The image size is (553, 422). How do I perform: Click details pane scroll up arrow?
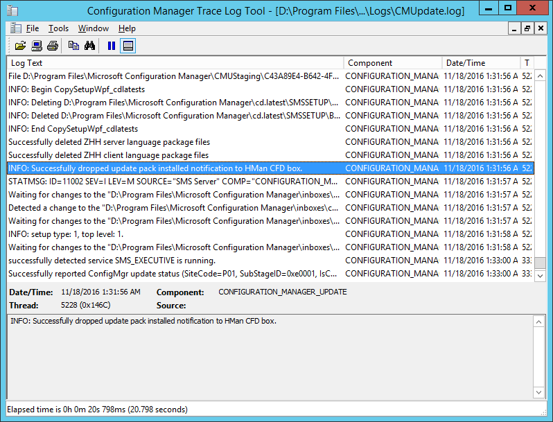point(538,322)
